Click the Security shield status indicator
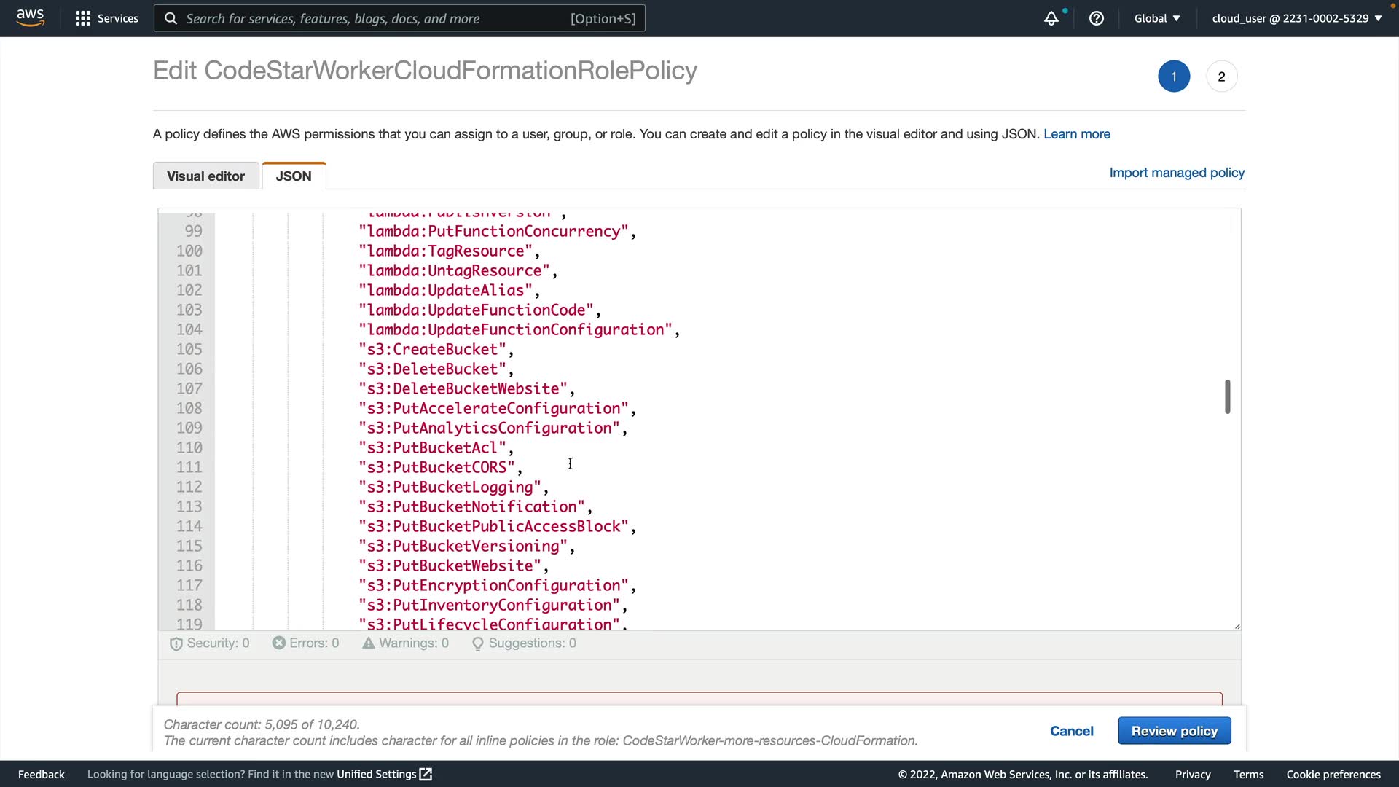 [x=209, y=643]
